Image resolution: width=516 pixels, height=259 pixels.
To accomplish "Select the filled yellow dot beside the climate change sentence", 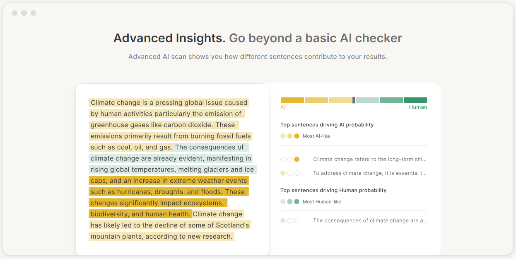I will pos(297,159).
